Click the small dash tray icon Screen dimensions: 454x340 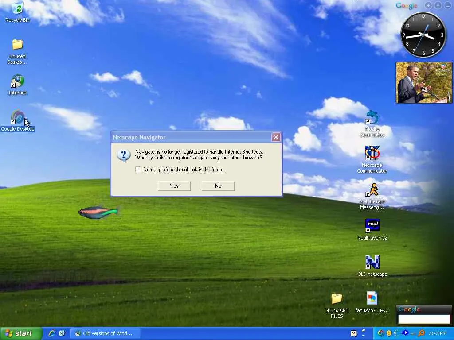point(412,334)
